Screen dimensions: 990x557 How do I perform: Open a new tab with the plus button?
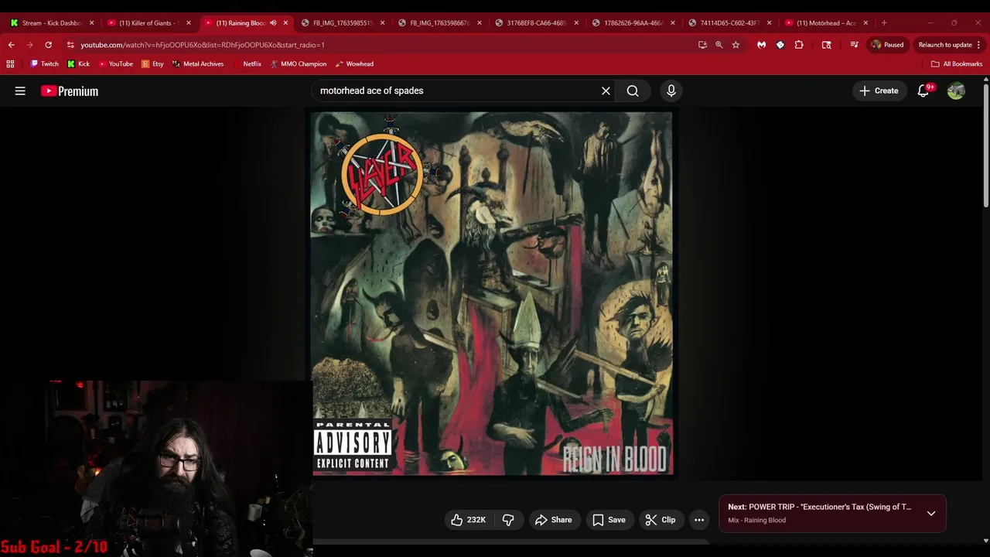pyautogui.click(x=884, y=23)
